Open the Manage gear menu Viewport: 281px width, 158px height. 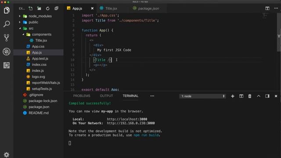coord(7,154)
